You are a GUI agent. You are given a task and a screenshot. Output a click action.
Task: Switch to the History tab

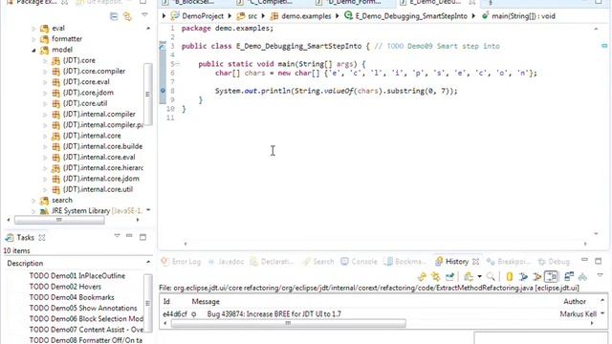457,262
